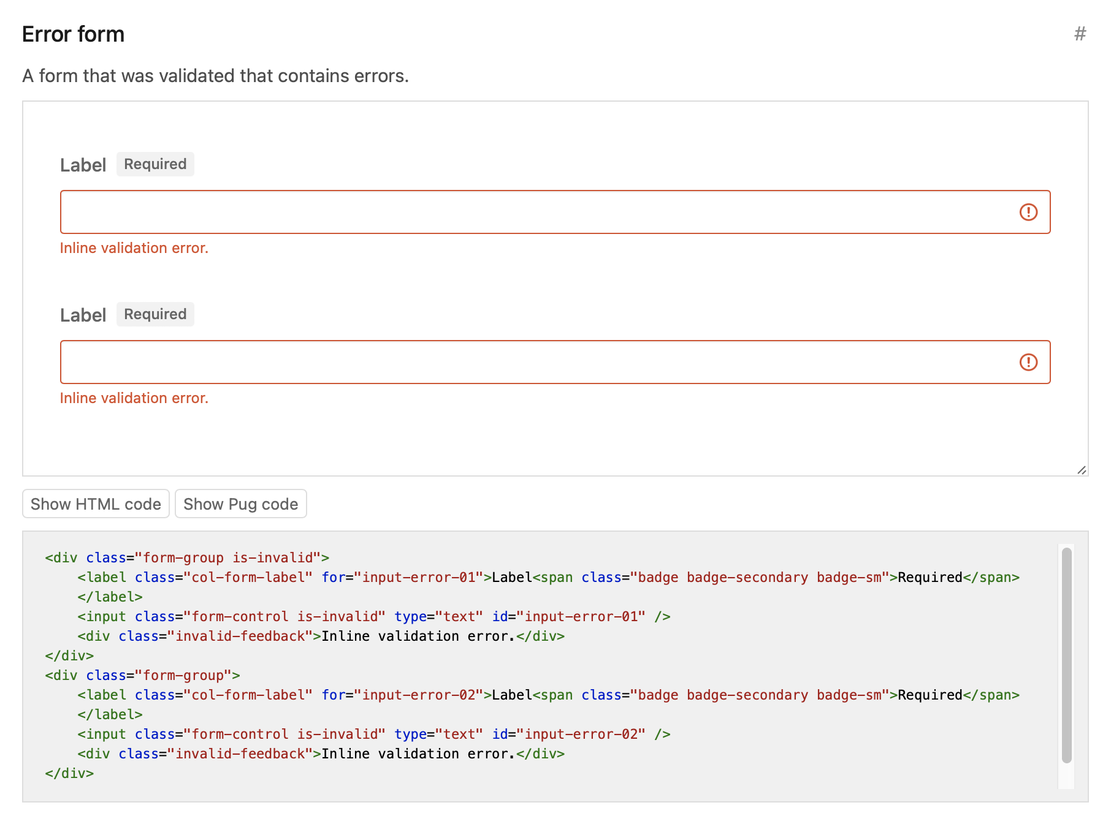Click the second Required badge

click(155, 314)
